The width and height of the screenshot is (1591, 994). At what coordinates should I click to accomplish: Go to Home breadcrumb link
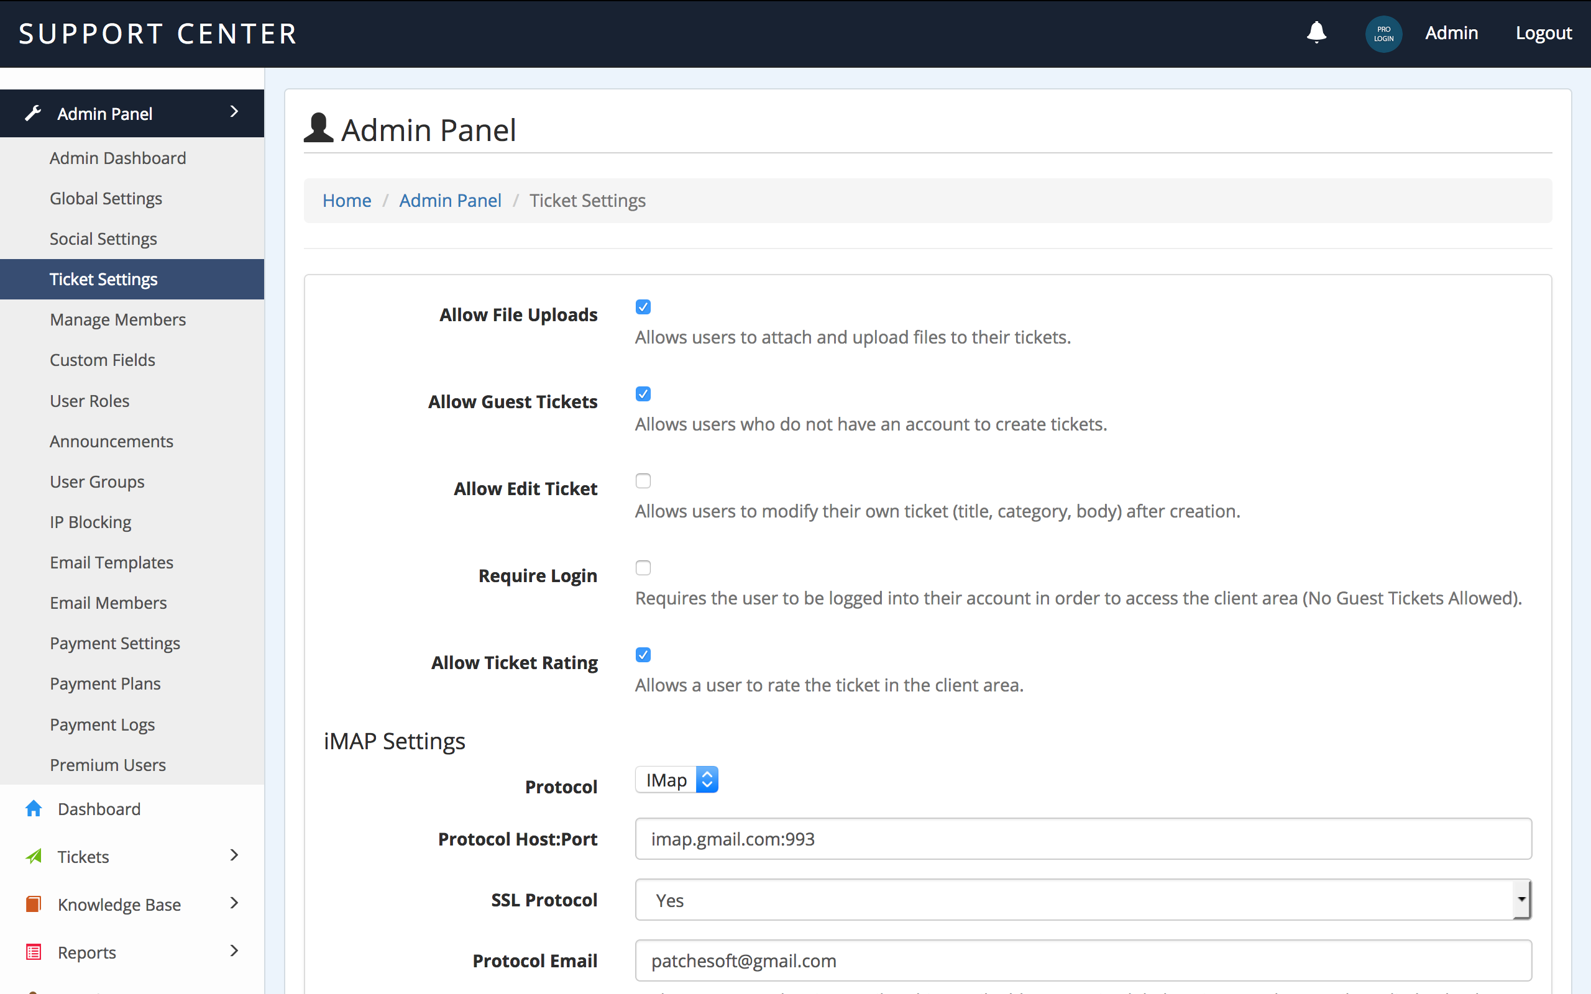tap(346, 201)
